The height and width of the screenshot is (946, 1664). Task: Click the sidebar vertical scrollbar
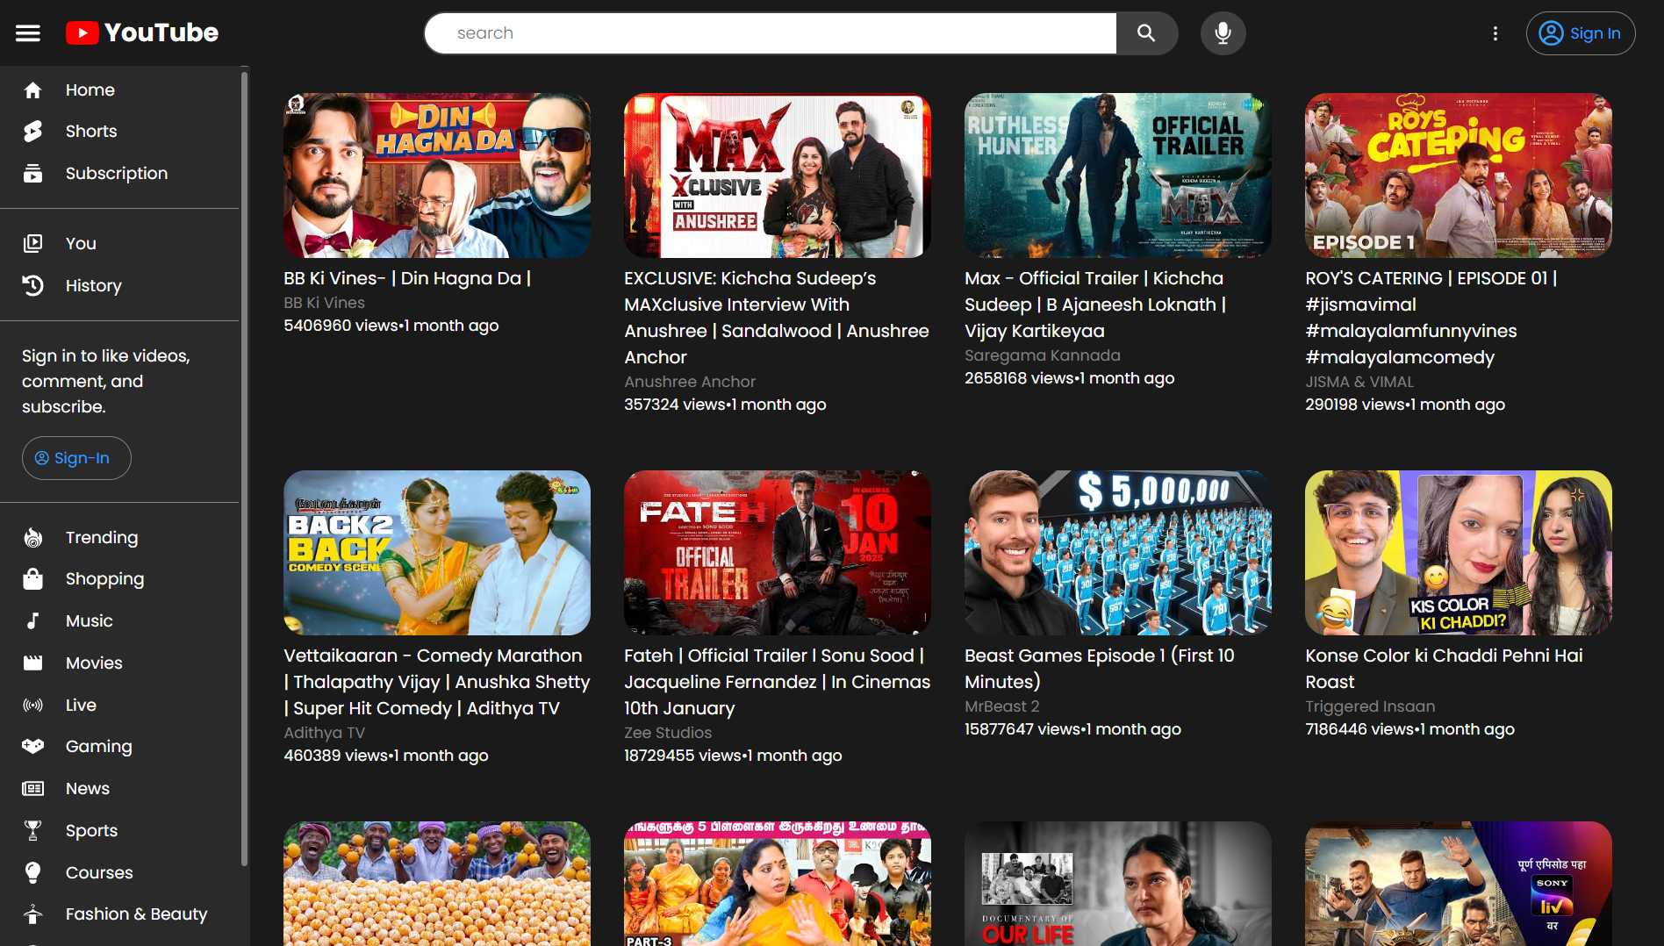(244, 465)
